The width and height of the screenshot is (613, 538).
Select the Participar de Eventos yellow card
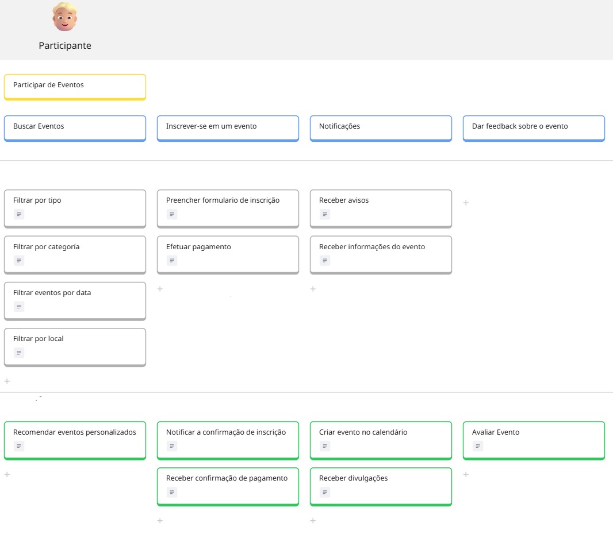click(x=75, y=86)
